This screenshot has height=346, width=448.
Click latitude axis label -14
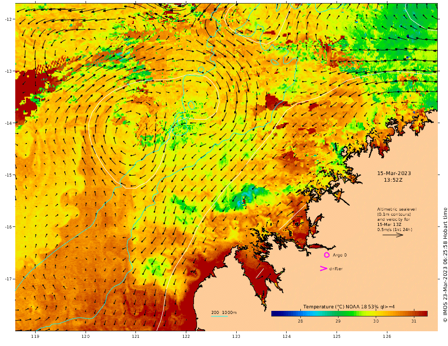(8, 123)
